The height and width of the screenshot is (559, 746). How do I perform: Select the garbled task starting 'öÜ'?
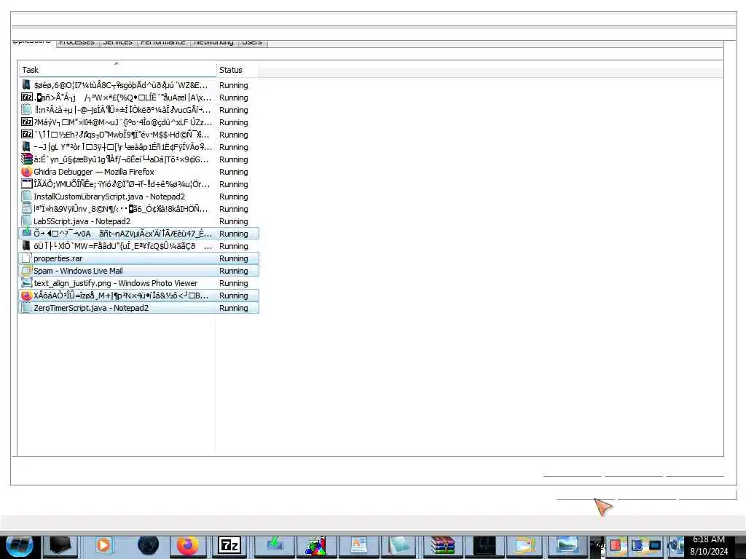[x=139, y=246]
